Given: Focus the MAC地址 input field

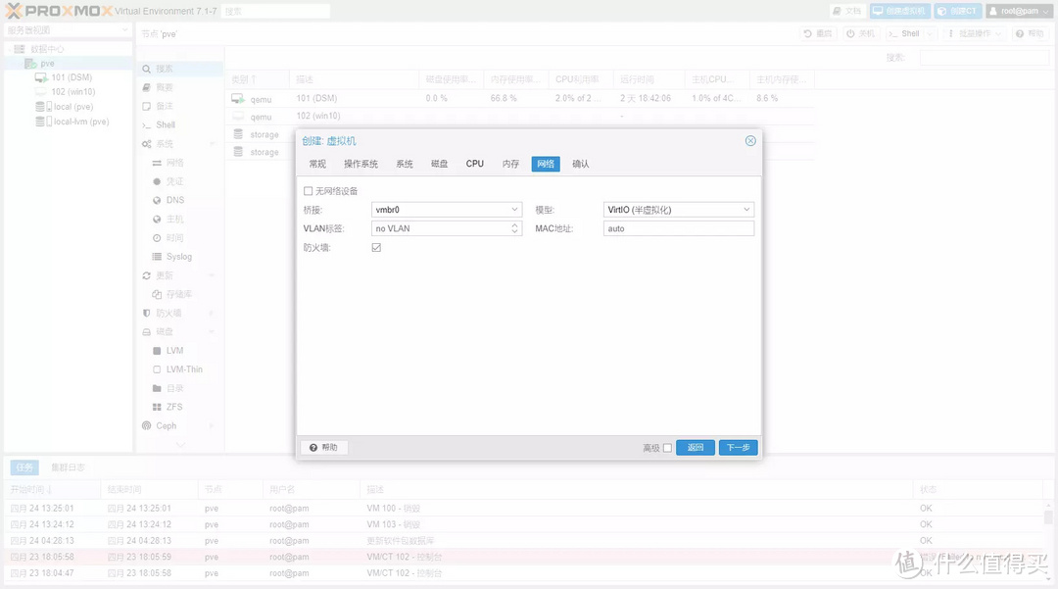Looking at the screenshot, I should tap(678, 228).
